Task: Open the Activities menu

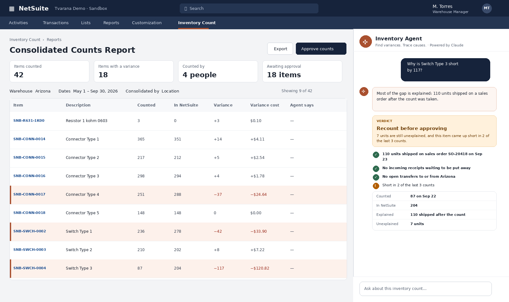Action: 18,23
